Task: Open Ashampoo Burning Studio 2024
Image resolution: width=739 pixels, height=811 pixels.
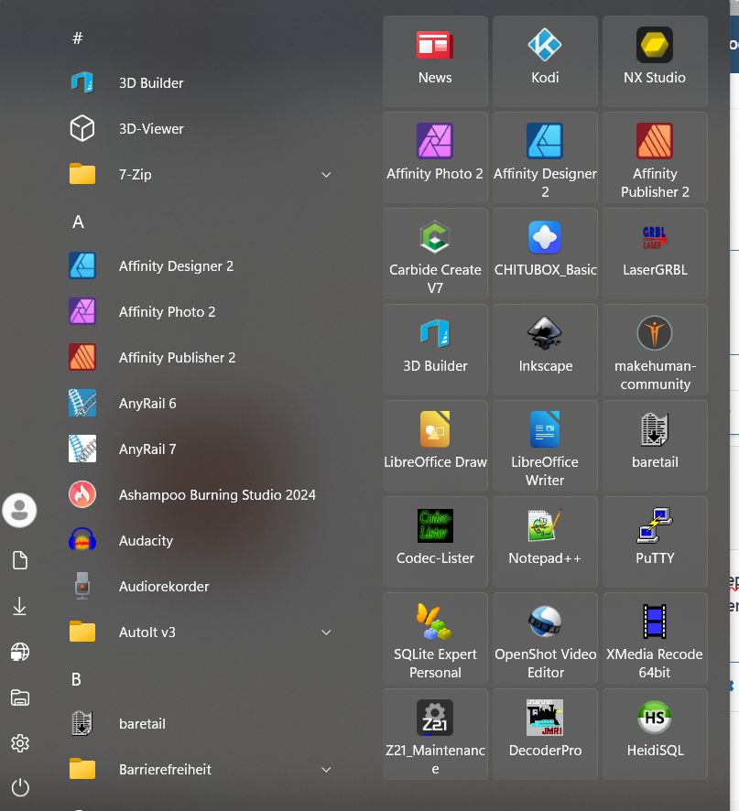Action: pos(201,495)
